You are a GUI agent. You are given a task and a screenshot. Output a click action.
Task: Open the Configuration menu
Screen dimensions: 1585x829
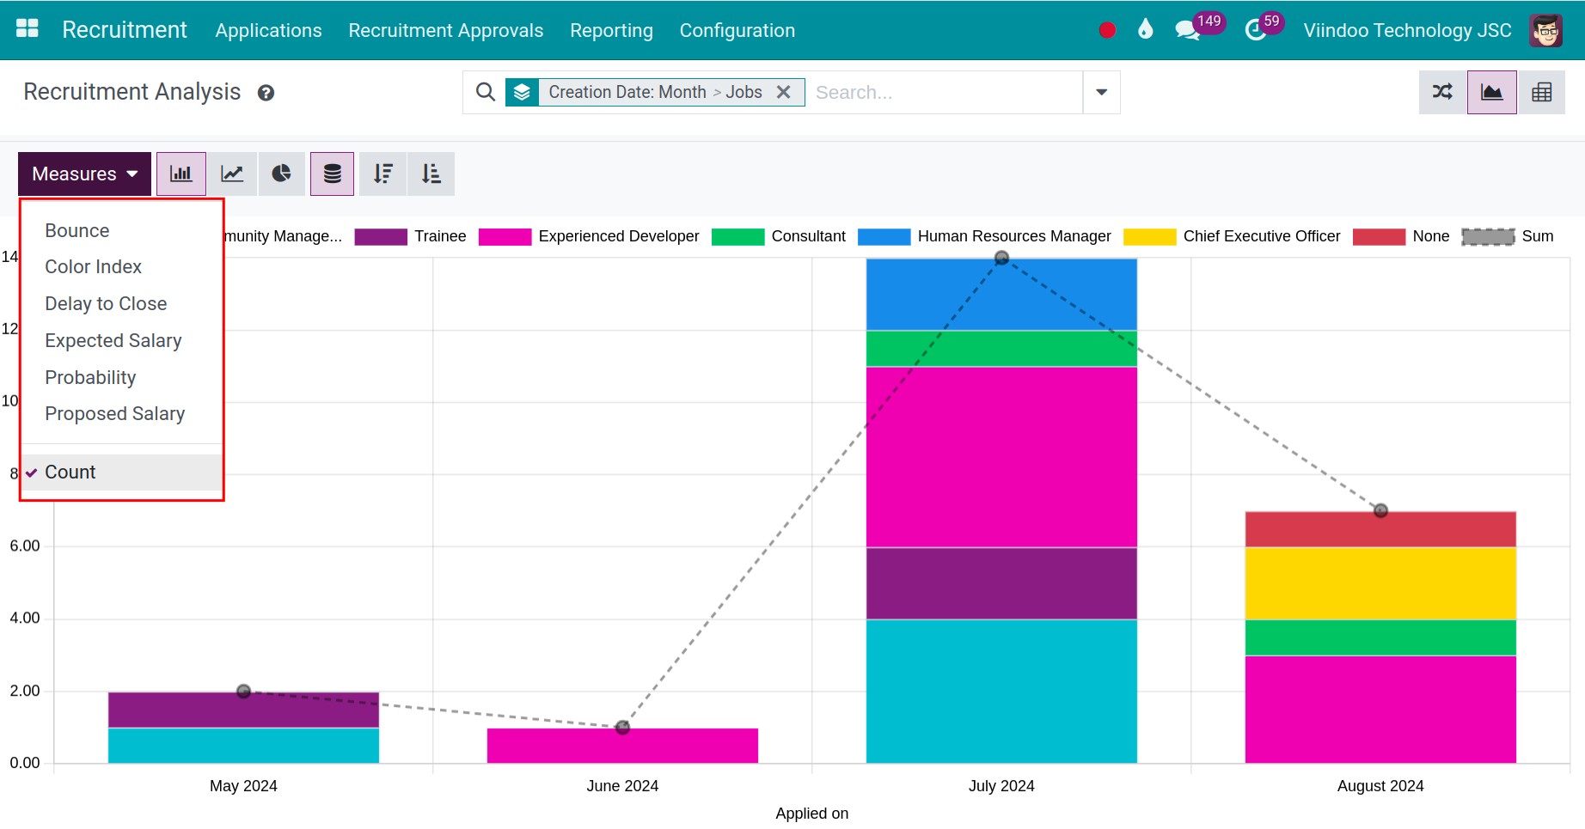[x=737, y=30]
